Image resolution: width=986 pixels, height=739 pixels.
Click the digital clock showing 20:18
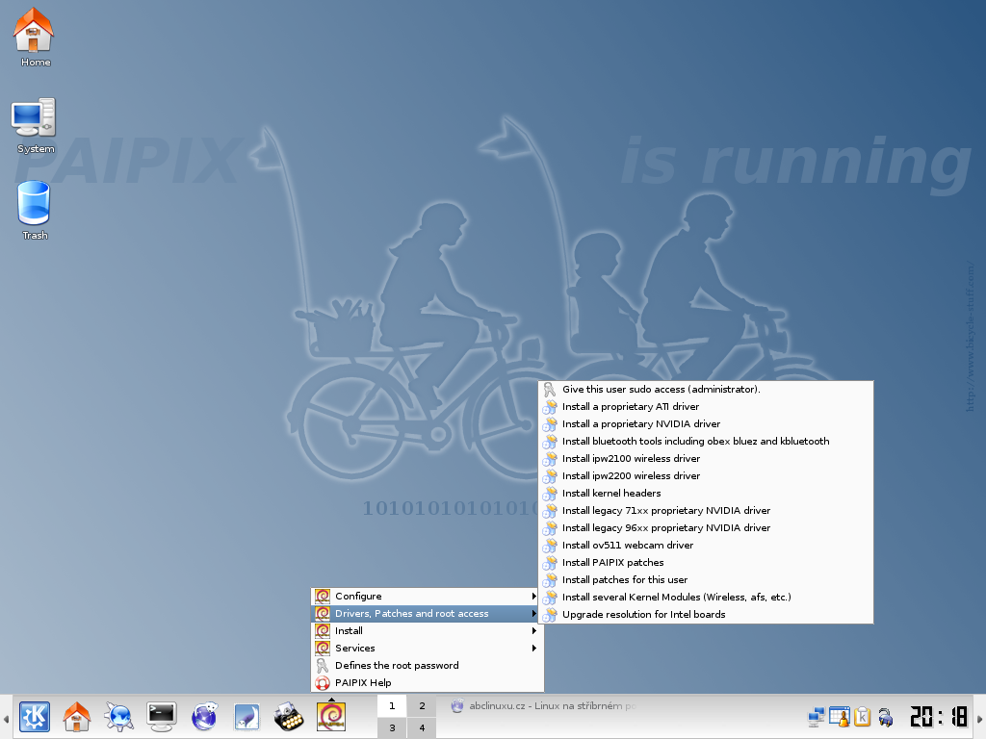(x=938, y=717)
